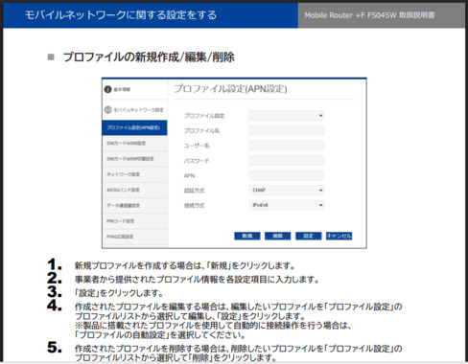Screen dimensions: 468x364
Task: Open the PING応答設定 sidebar item
Action: [x=134, y=237]
